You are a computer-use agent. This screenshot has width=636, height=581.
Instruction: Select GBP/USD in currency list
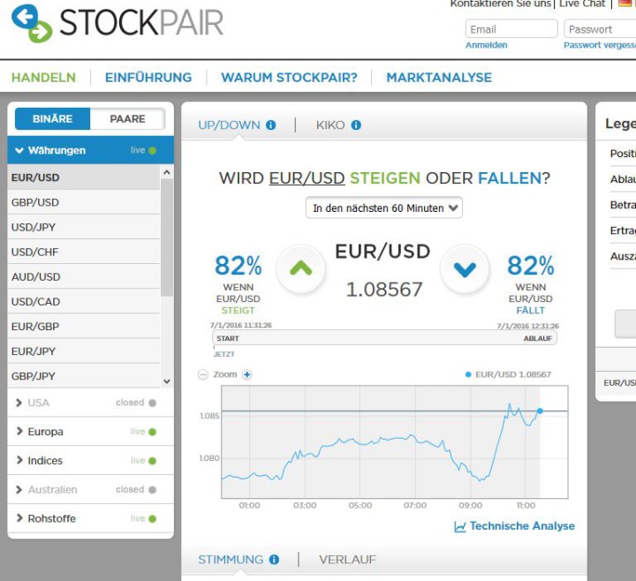84,202
